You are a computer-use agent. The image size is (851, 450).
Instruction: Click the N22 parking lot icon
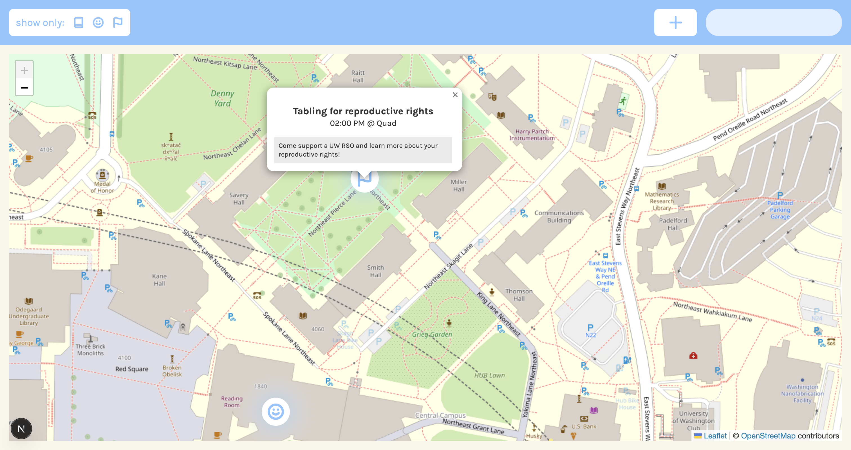(590, 328)
